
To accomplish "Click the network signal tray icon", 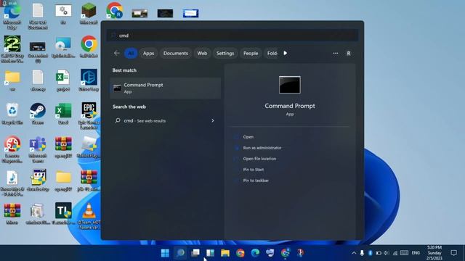I will [395, 253].
